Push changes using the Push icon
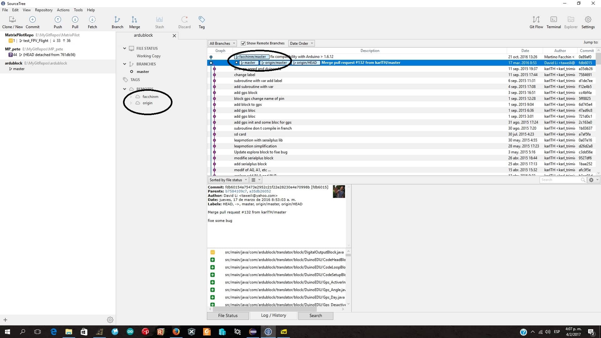The image size is (601, 338). point(58,20)
